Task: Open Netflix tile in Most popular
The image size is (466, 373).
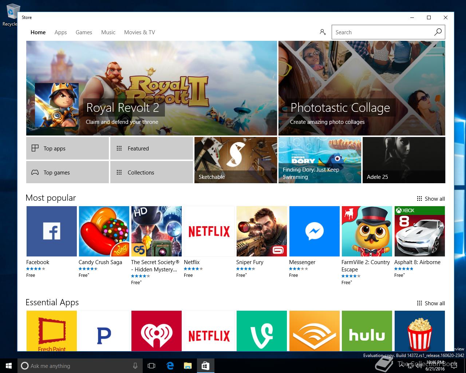Action: (209, 231)
